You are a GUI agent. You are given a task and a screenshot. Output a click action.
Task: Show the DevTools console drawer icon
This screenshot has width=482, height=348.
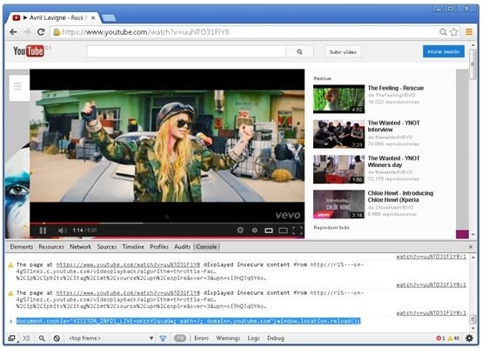[x=27, y=338]
